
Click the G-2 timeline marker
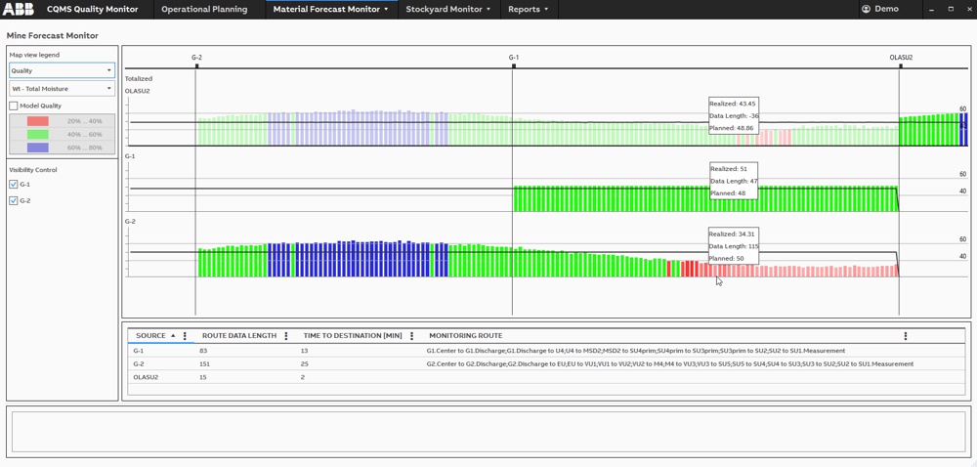[196, 65]
